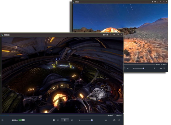This screenshot has width=171, height=125.
Task: Click the app logo in back window title bar
Action: click(74, 2)
